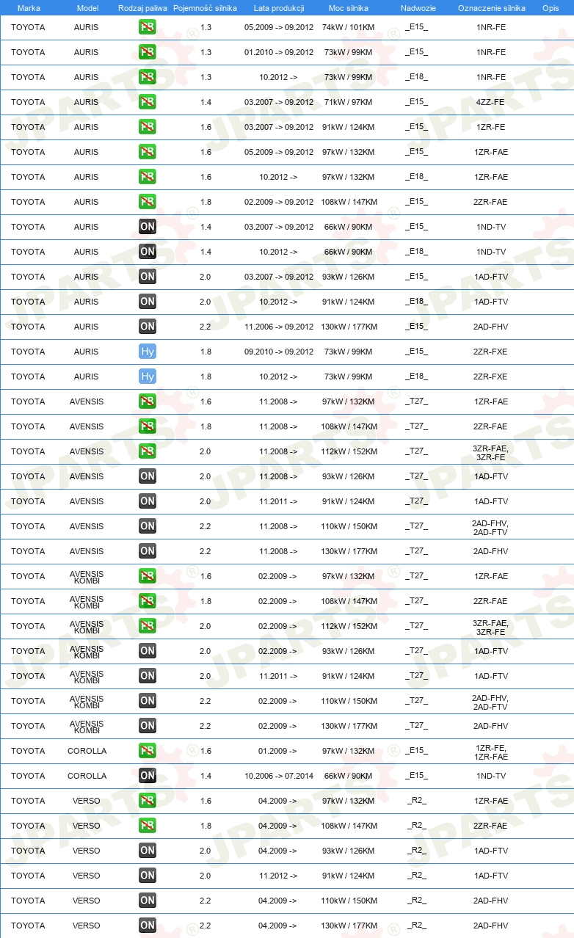The image size is (574, 938).
Task: Click the VERSO model cell in the 110kW / 150KM row
Action: pos(87,901)
